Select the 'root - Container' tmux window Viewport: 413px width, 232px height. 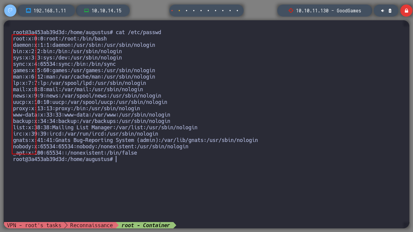146,225
